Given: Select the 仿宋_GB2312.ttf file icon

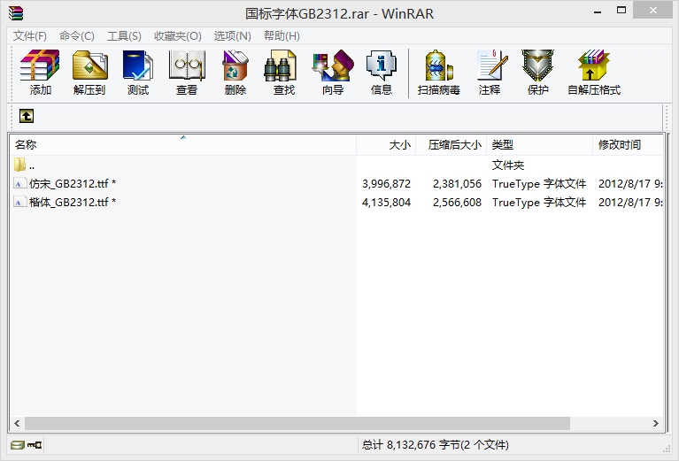Looking at the screenshot, I should [x=19, y=183].
